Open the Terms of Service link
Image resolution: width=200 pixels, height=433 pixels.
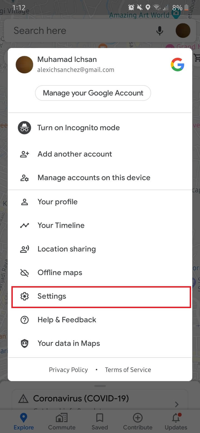(128, 370)
